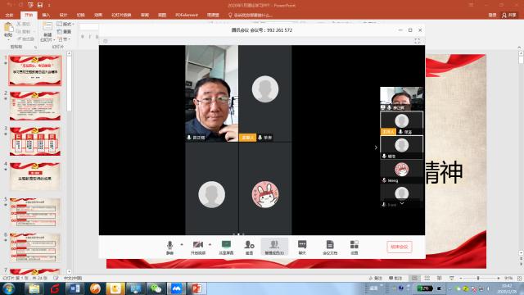Click the full-screen icon of the meeting window

tap(417, 41)
